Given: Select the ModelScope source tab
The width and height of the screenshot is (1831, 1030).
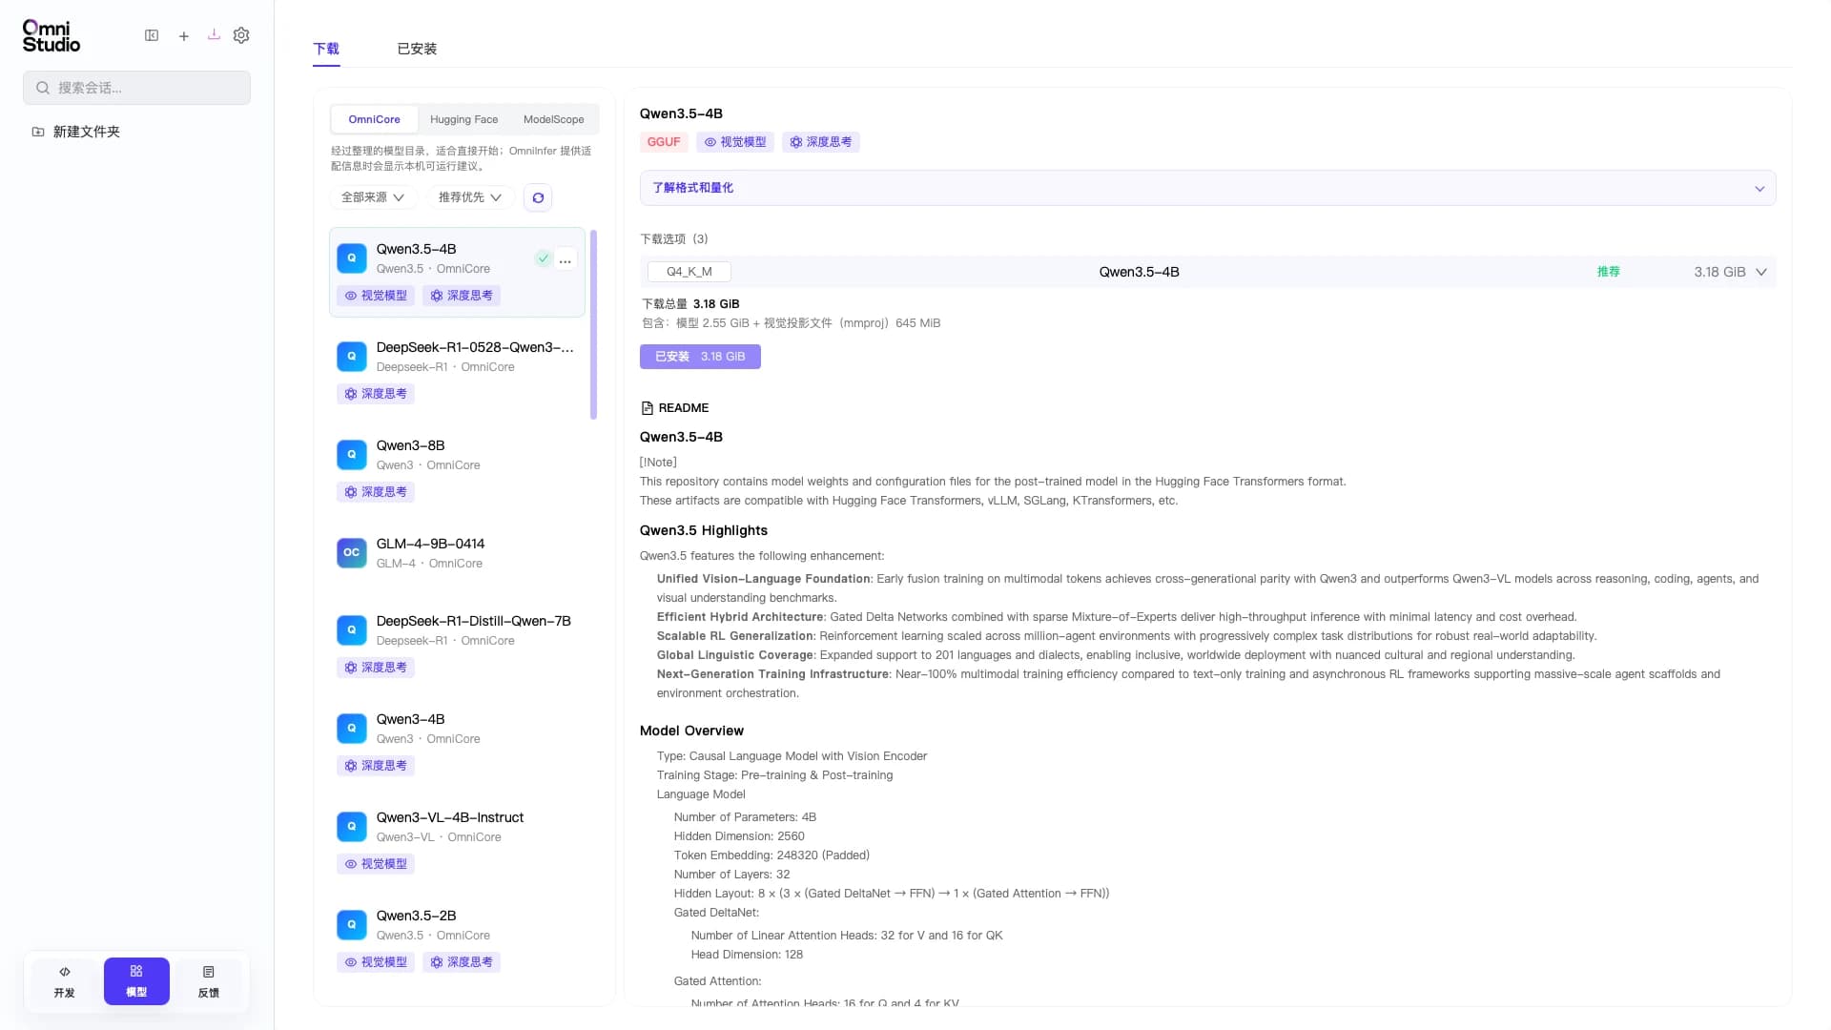Looking at the screenshot, I should 554,119.
